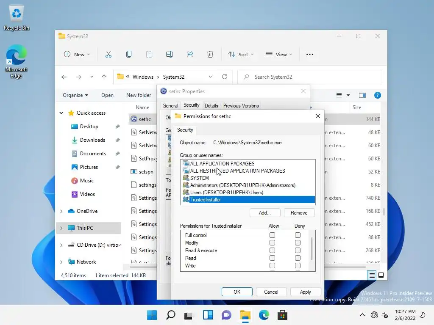Open the View dropdown
This screenshot has width=434, height=325.
click(279, 55)
